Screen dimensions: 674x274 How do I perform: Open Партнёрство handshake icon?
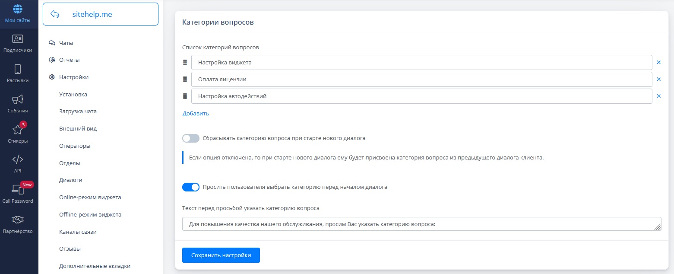pyautogui.click(x=18, y=220)
